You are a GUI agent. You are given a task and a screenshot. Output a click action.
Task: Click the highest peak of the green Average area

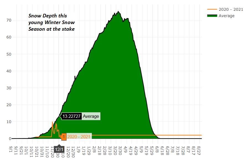click(118, 12)
